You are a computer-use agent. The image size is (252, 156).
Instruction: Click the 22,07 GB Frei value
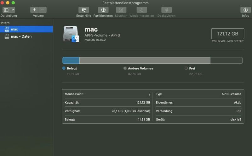tap(196, 74)
